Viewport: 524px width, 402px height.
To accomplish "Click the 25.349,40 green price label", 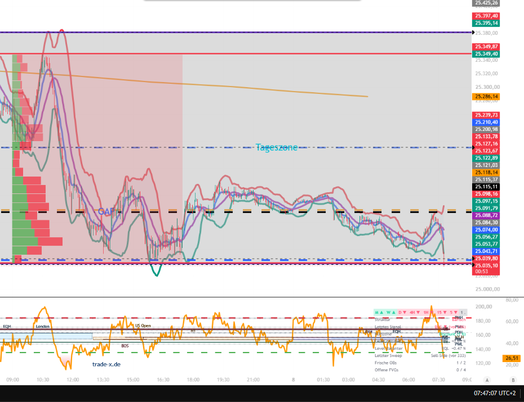I will 486,54.
